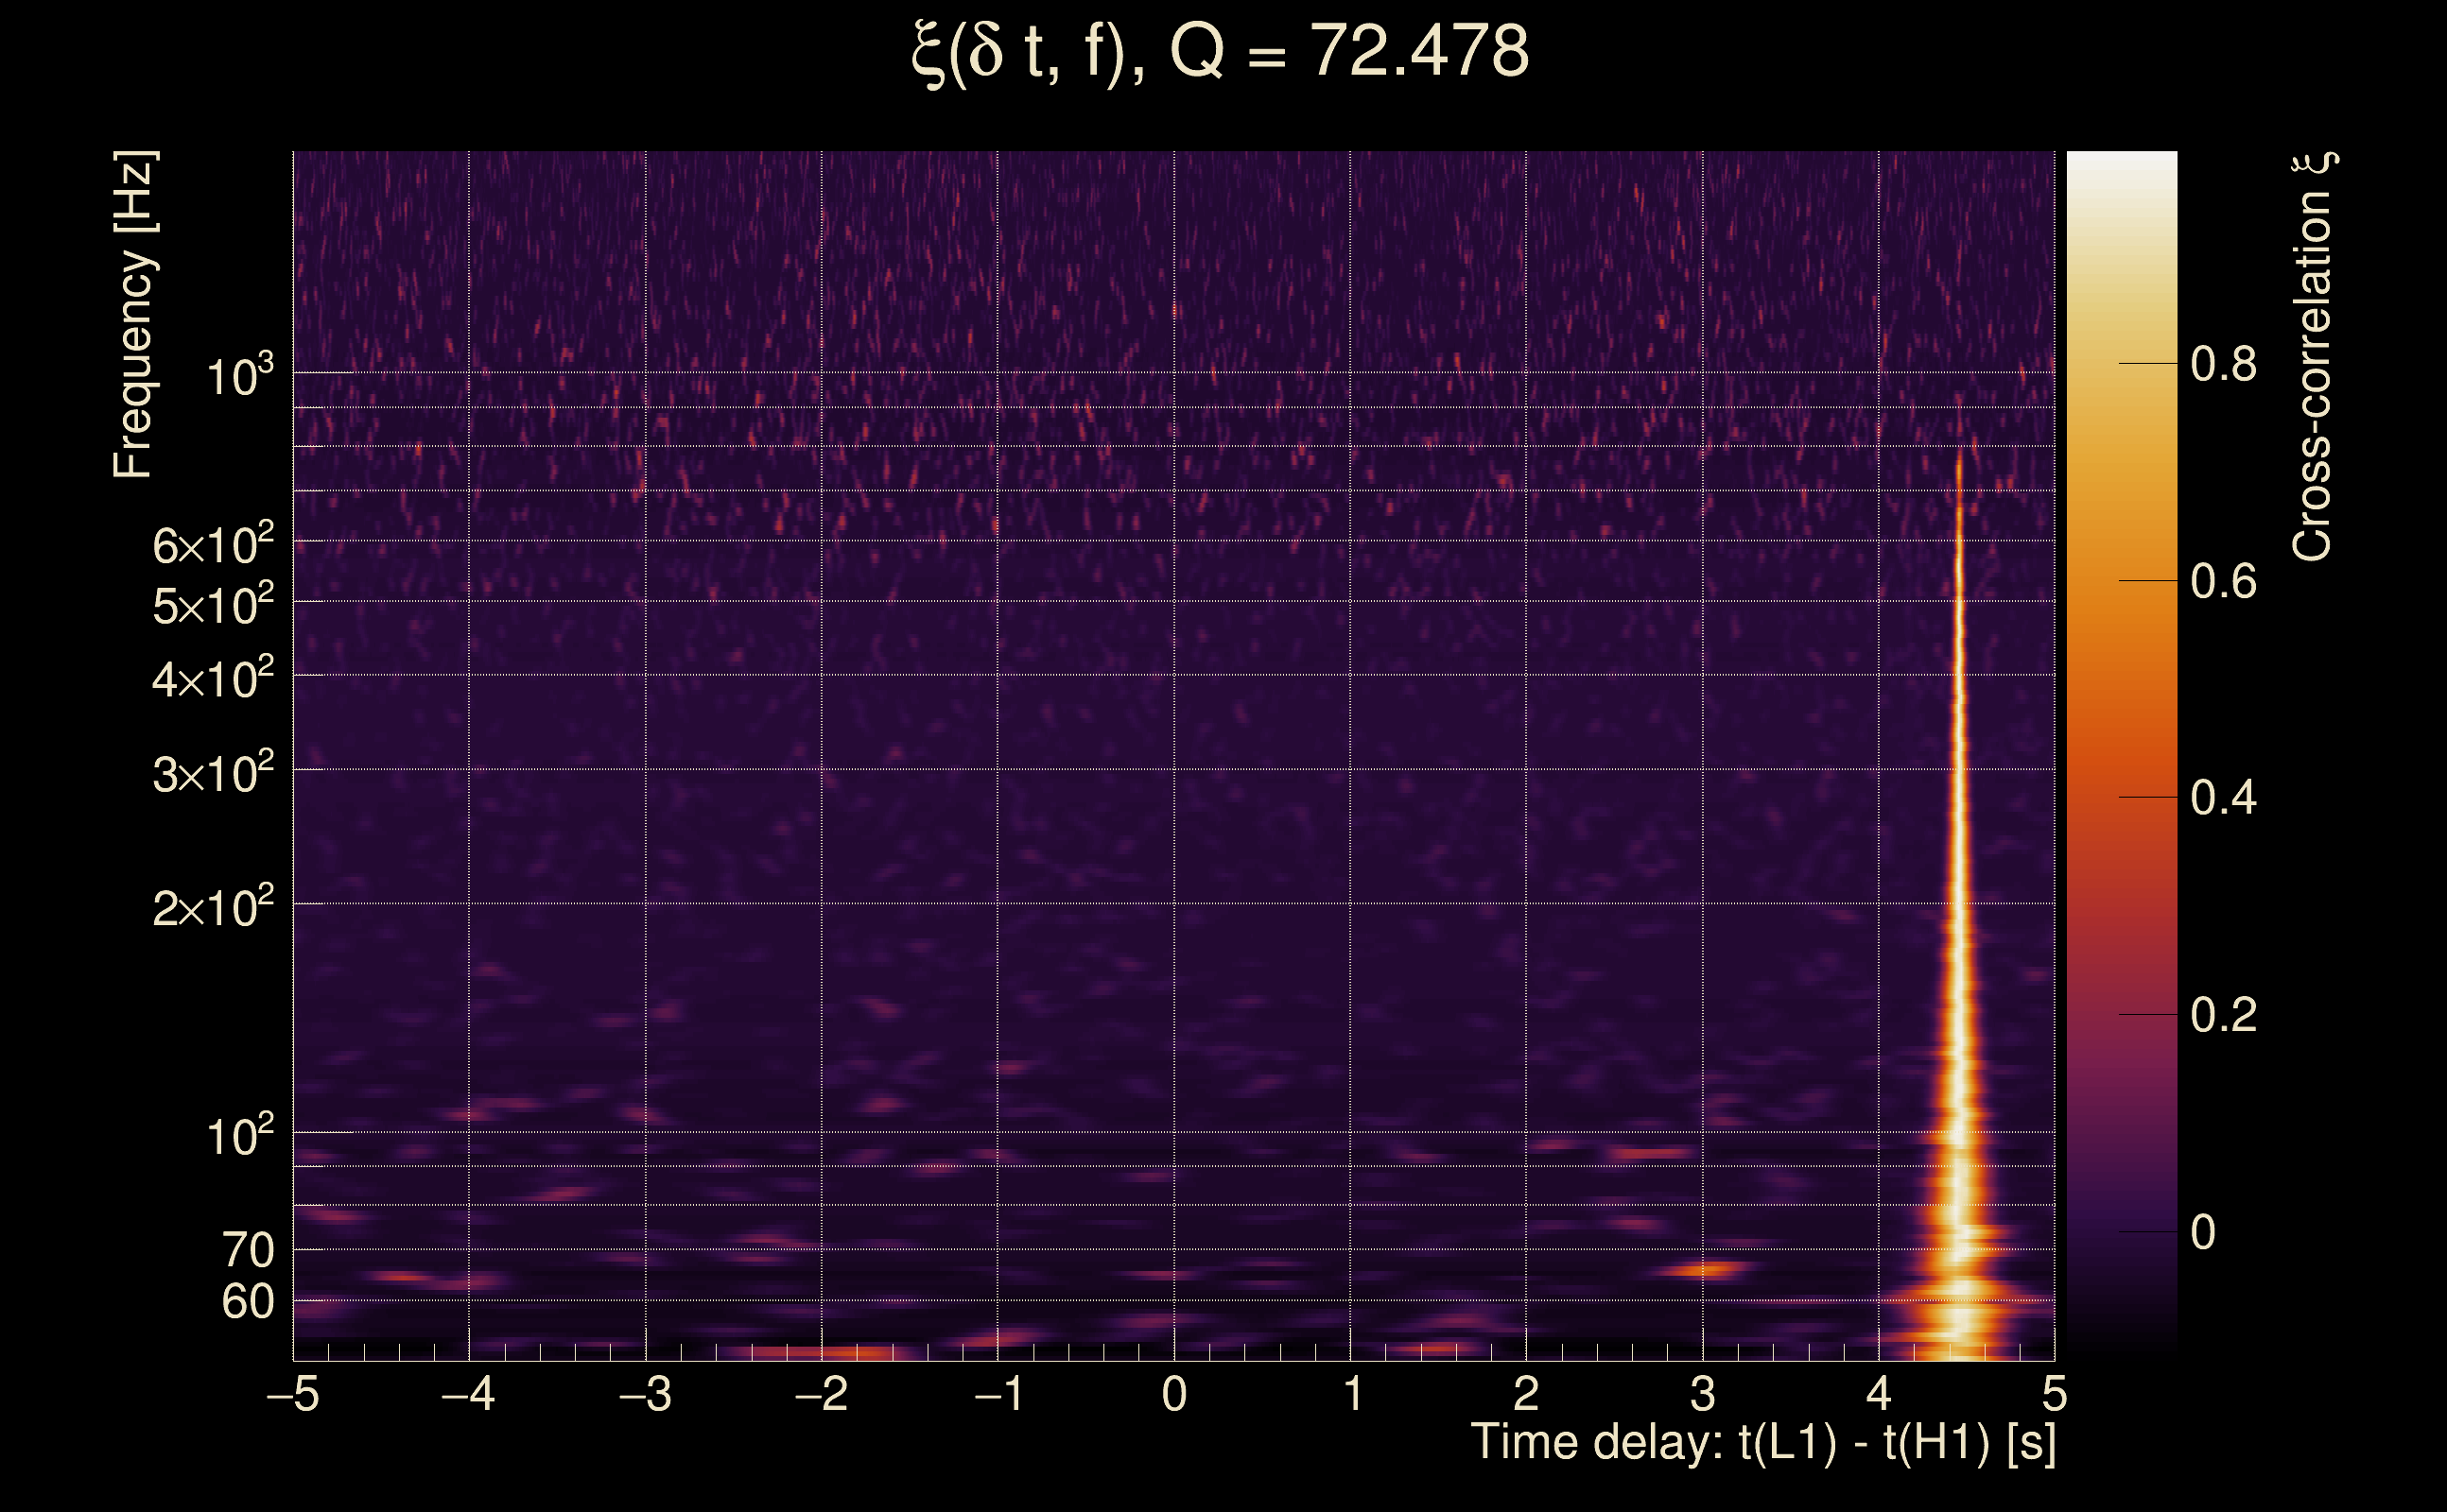Click the plot title showing Q = 72.478

pyautogui.click(x=1221, y=52)
